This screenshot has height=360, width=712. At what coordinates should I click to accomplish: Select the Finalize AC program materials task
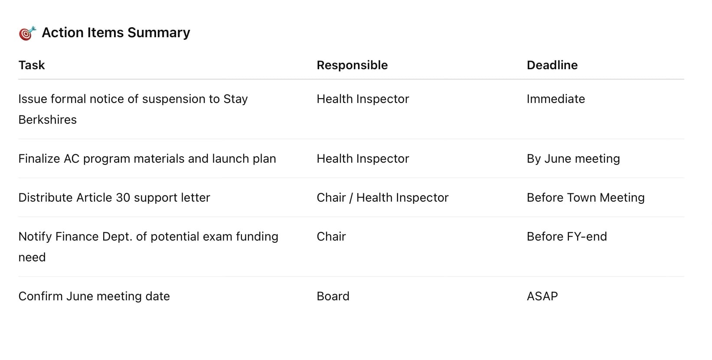tap(147, 159)
